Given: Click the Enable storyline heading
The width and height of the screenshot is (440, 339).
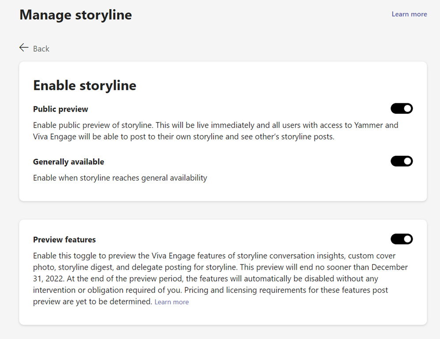Looking at the screenshot, I should pos(85,85).
